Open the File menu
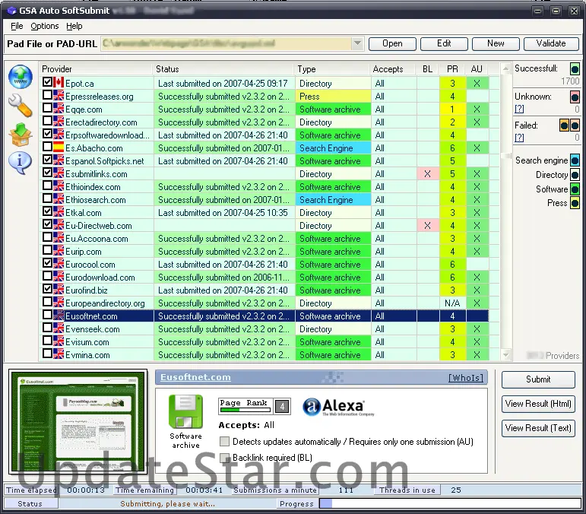The height and width of the screenshot is (514, 586). (17, 26)
